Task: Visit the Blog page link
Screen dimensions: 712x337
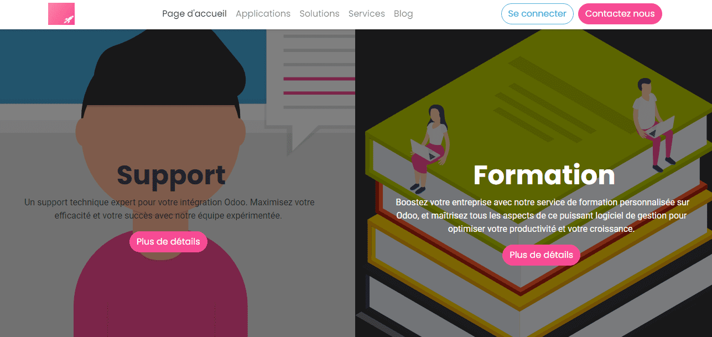Action: 403,14
